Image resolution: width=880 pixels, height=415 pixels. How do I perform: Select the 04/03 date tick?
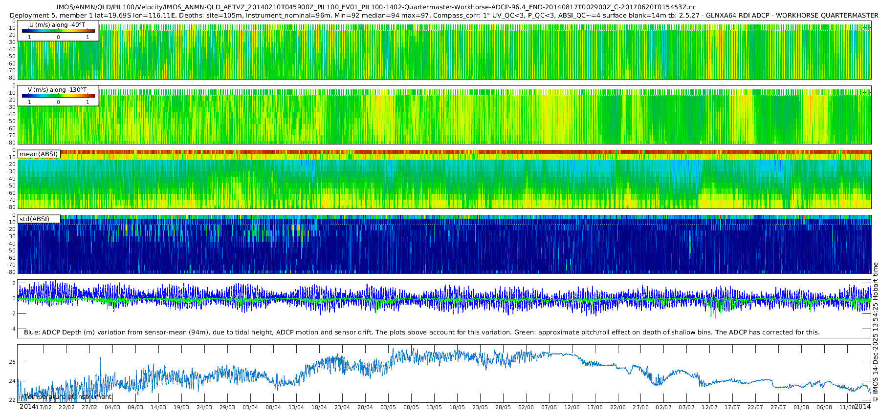point(112,407)
